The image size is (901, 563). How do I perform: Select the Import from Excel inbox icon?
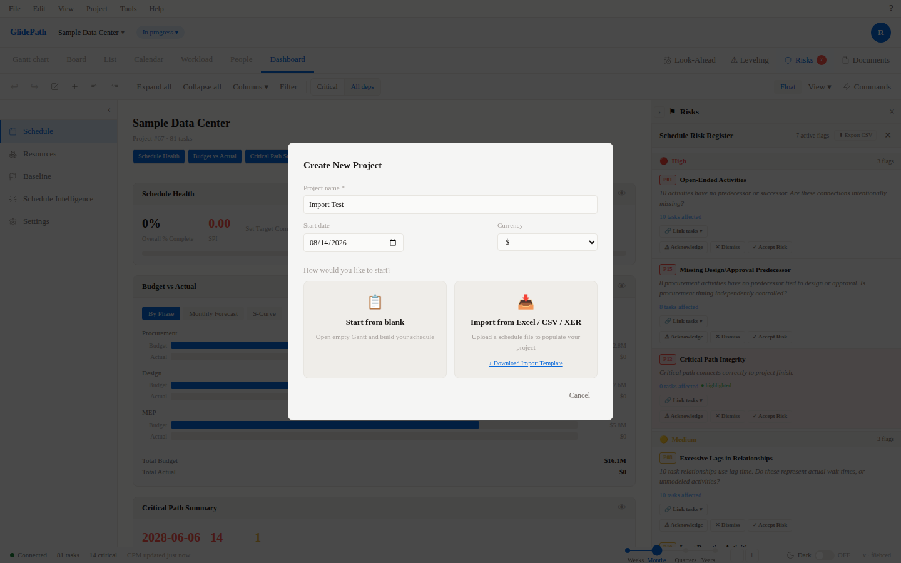526,302
